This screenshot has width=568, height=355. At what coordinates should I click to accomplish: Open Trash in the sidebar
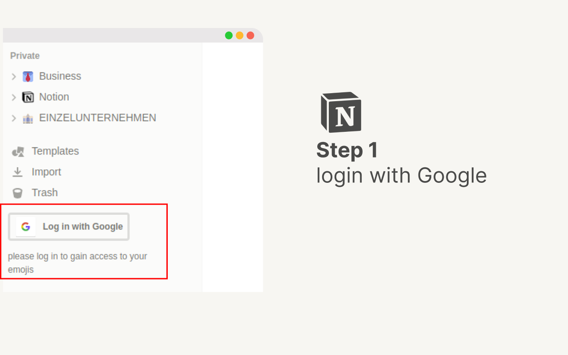pyautogui.click(x=44, y=193)
